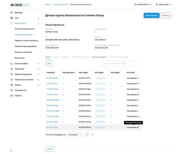Open Группы безопасности in sidebar

24,35
